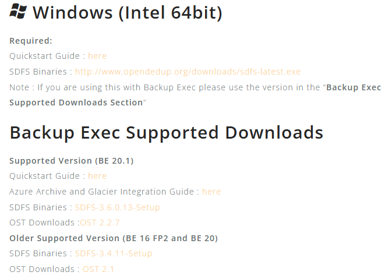Click the "Required:" label
Viewport: 385px width, 279px height.
[31, 41]
